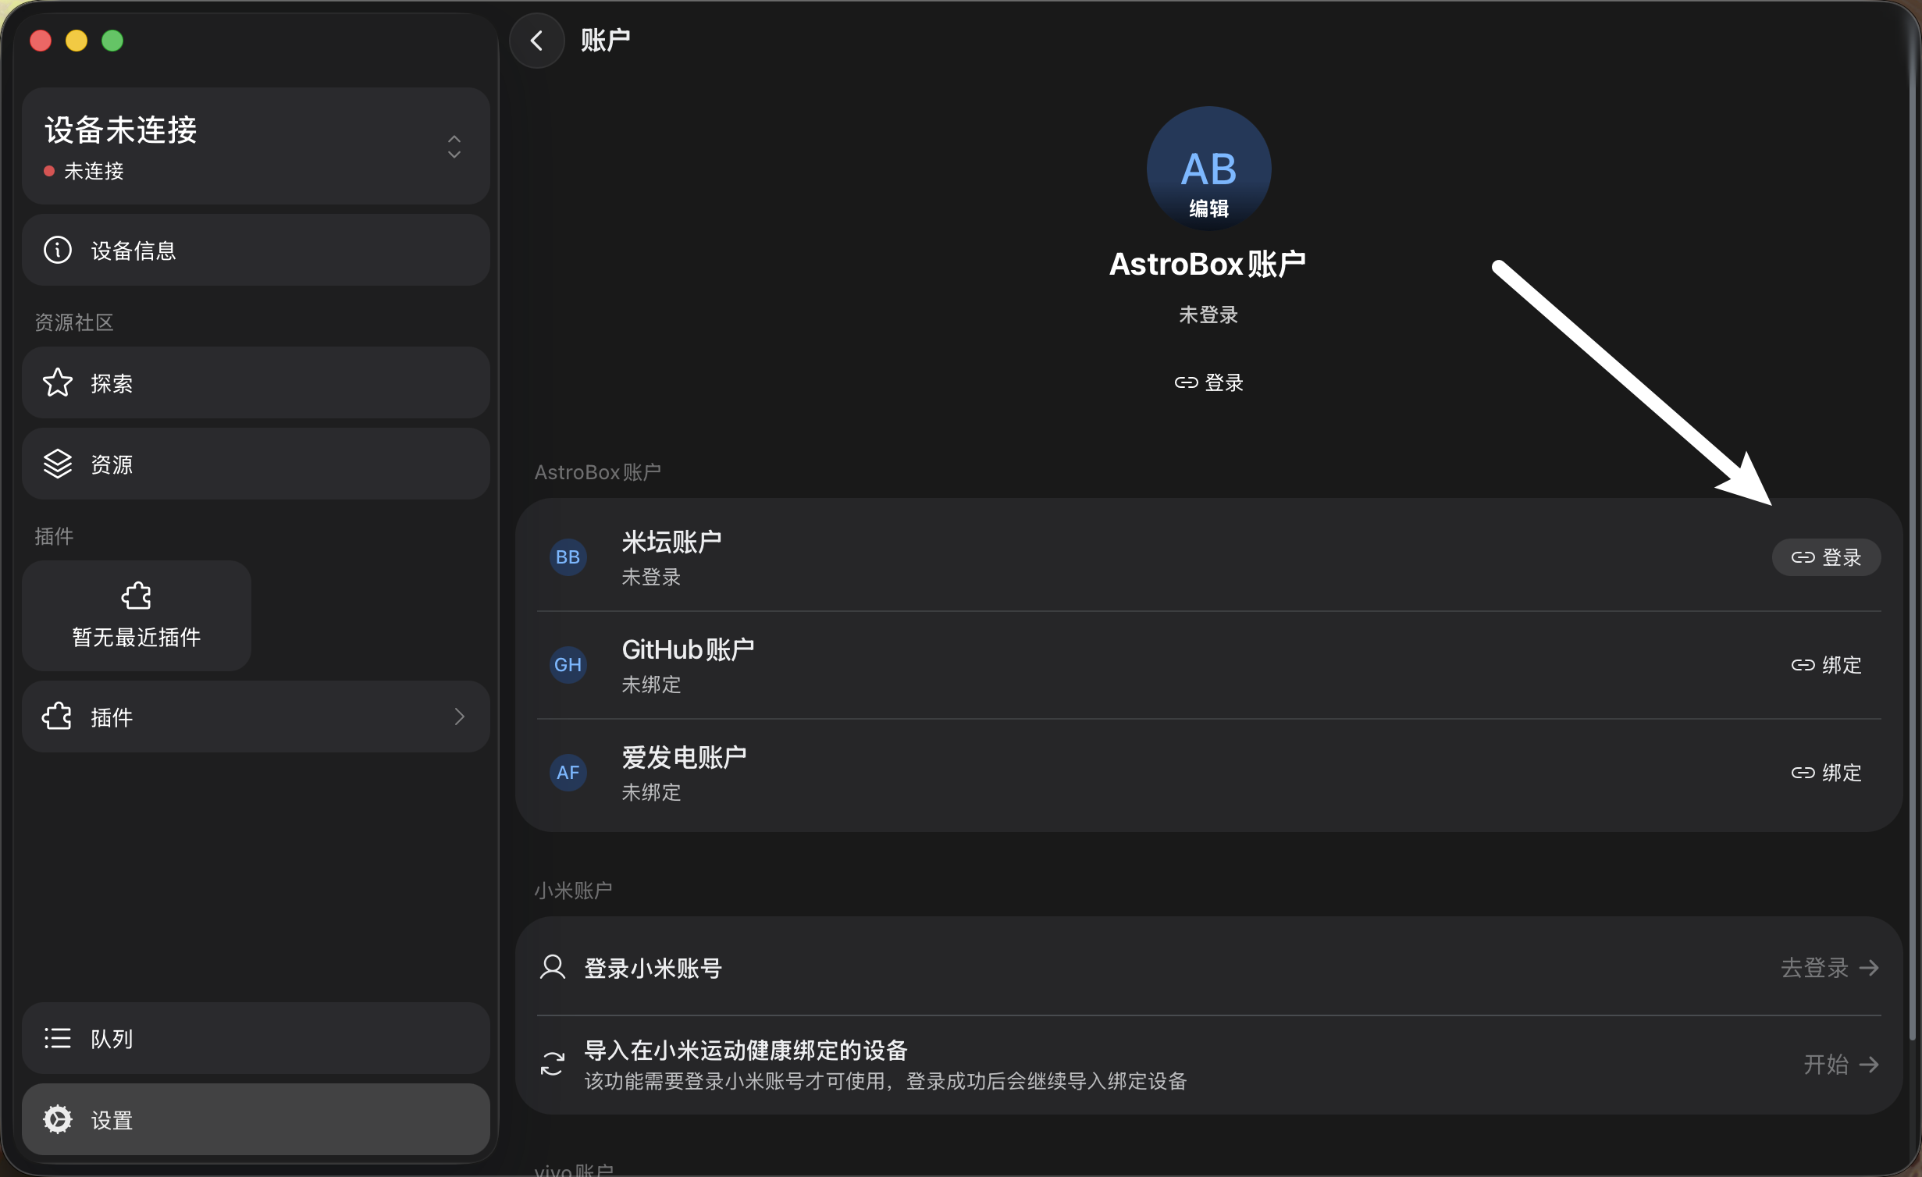Click the yellow macOS minimize window button

pos(77,41)
